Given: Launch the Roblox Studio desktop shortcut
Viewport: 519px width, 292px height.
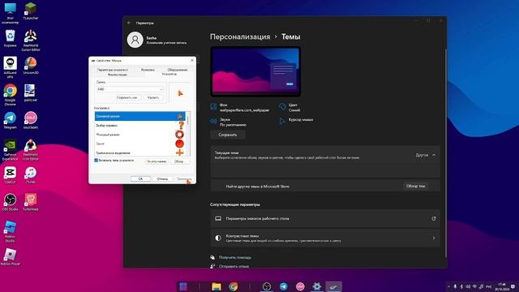Looking at the screenshot, I should (10, 231).
